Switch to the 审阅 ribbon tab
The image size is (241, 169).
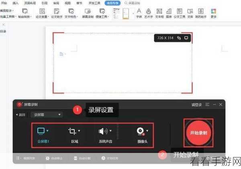(x=56, y=3)
